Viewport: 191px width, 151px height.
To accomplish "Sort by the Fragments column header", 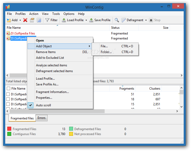I will point(123,89).
